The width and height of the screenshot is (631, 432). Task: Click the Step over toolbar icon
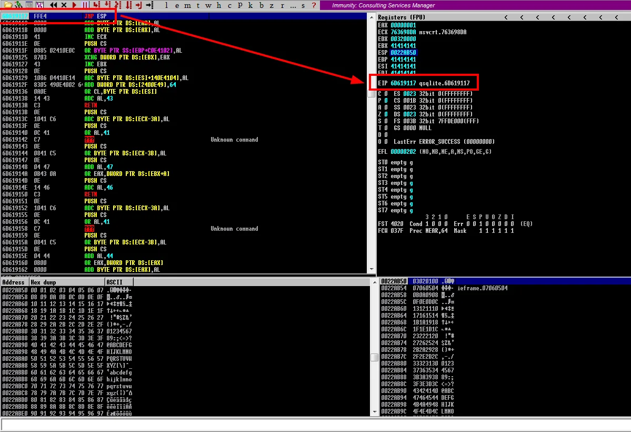(107, 5)
